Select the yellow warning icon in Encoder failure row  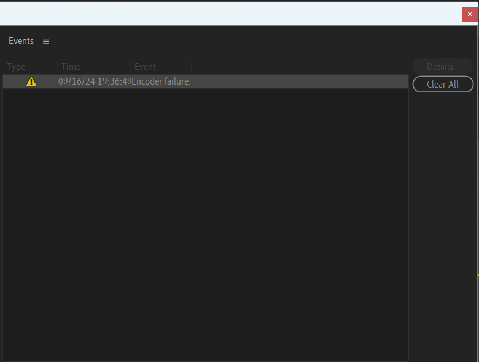[x=31, y=81]
